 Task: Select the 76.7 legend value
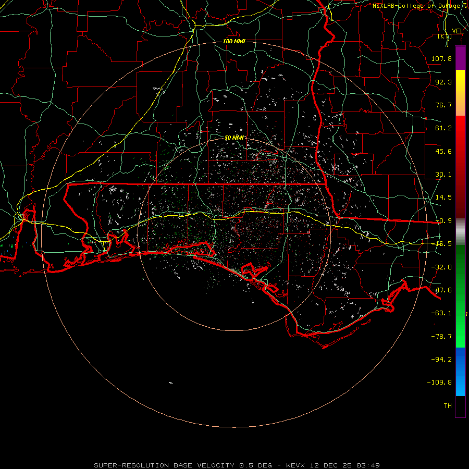coord(443,105)
